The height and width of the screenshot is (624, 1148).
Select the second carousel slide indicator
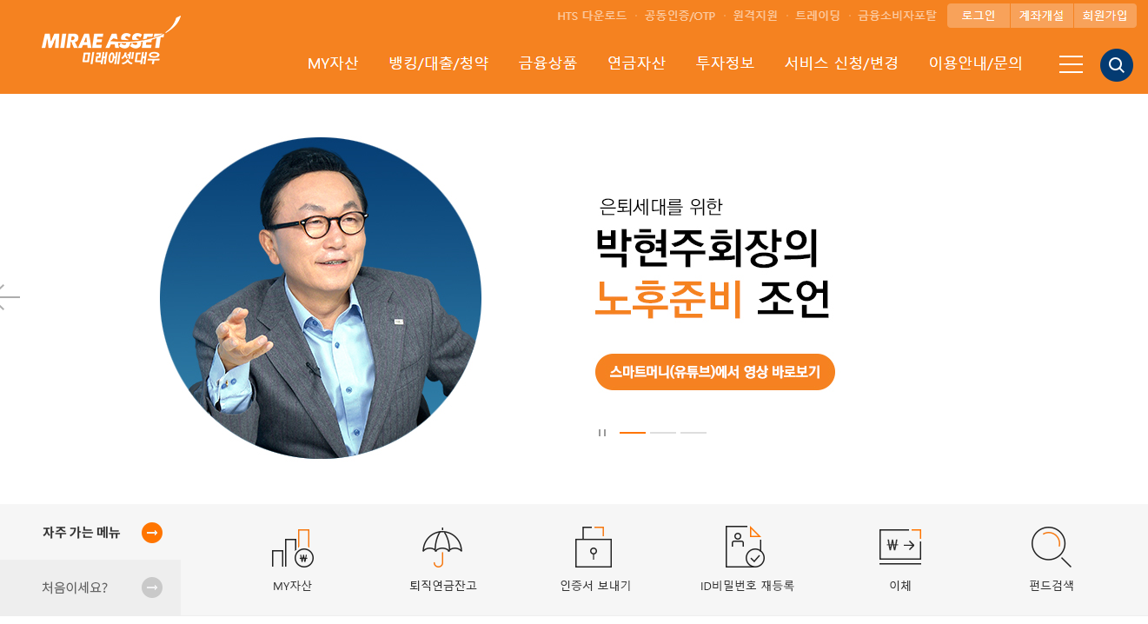point(663,433)
